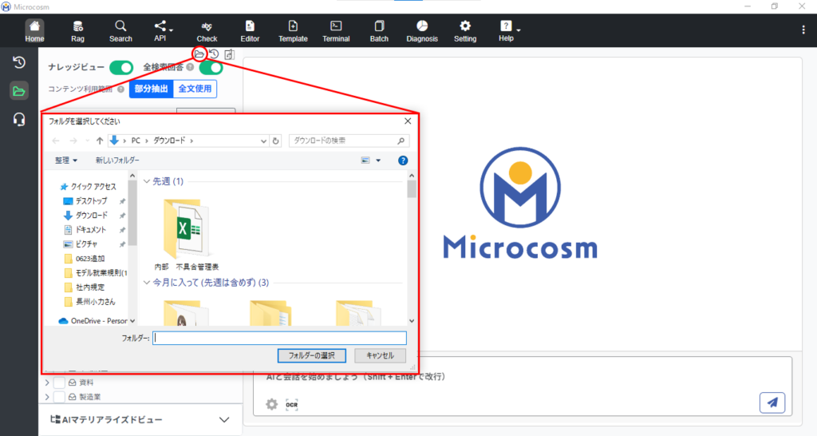Open the three-dot overflow menu
Screen dimensions: 817x436
803,30
